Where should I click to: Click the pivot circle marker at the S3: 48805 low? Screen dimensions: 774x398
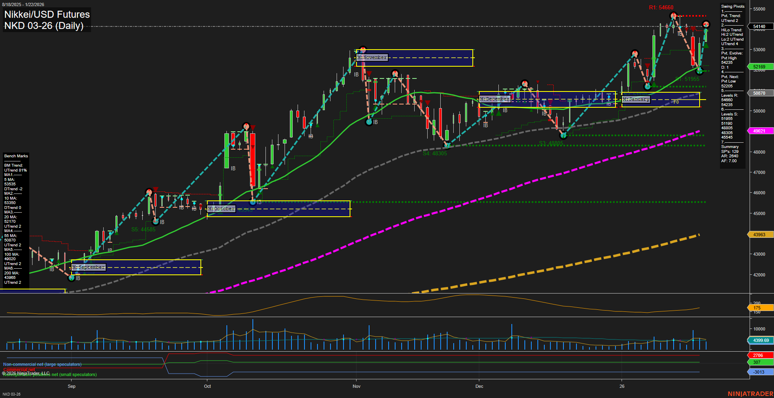(x=564, y=136)
